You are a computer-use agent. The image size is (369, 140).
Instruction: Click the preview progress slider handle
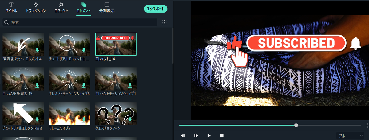click(296, 125)
